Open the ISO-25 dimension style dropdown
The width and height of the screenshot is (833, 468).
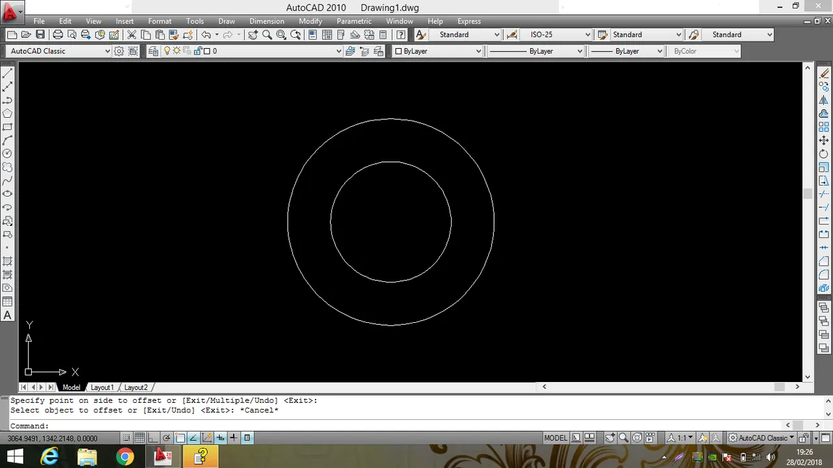pos(556,34)
